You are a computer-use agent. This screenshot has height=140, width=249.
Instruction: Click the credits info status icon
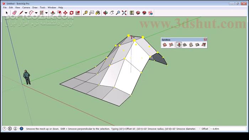(x=10, y=129)
